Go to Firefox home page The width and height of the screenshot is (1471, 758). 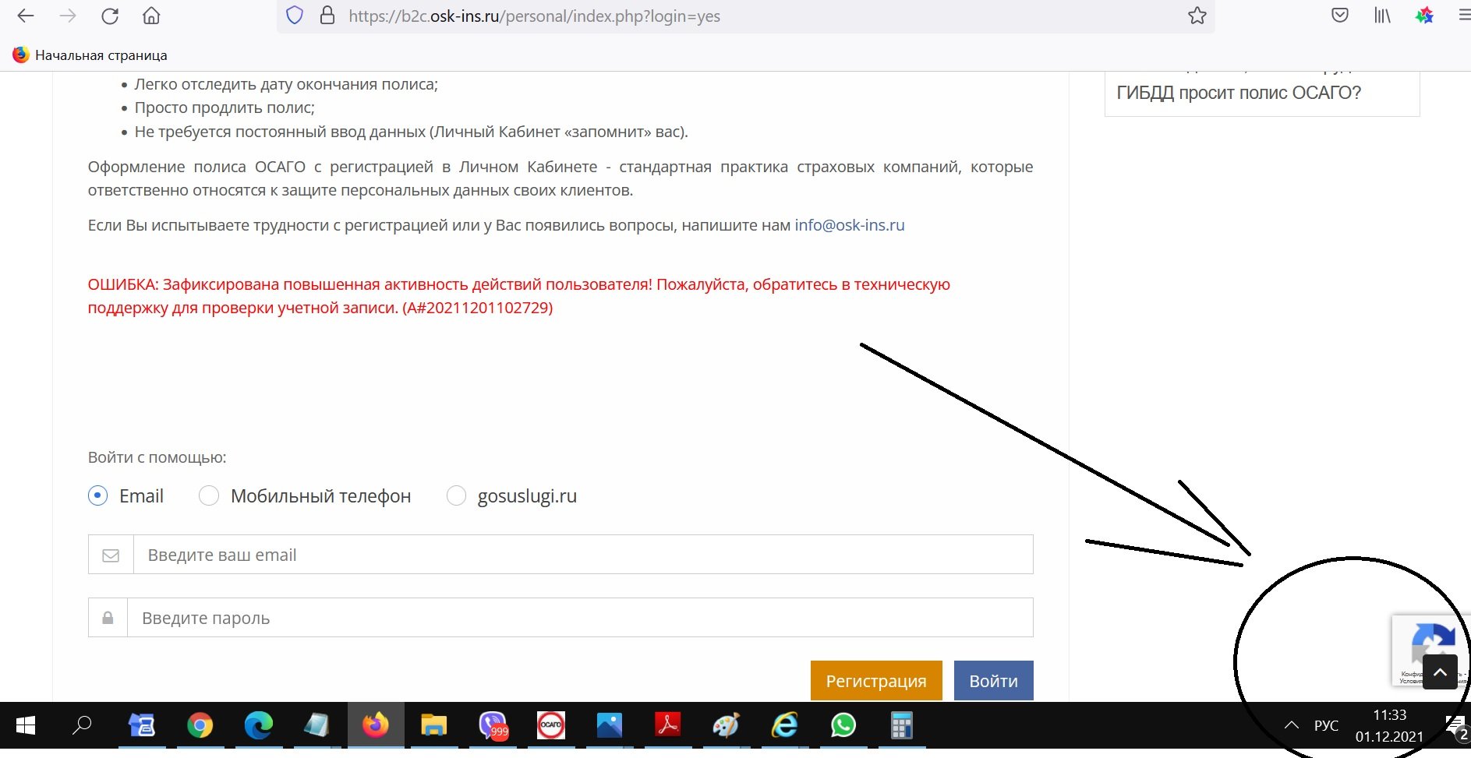point(151,16)
